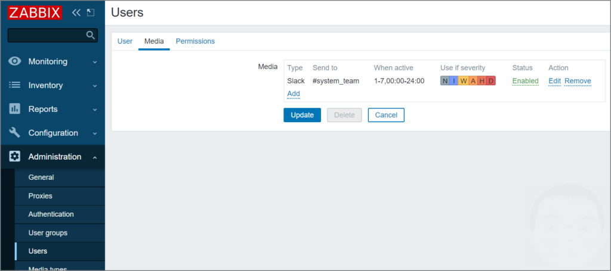This screenshot has width=611, height=271.
Task: Collapse the sidebar with double-chevron icon
Action: pos(76,13)
